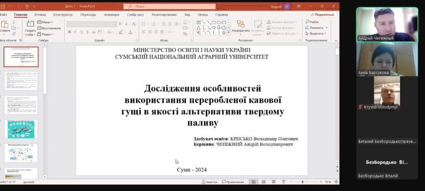The width and height of the screenshot is (425, 191).
Task: Switch to the Анимация tab
Action: pos(112,14)
